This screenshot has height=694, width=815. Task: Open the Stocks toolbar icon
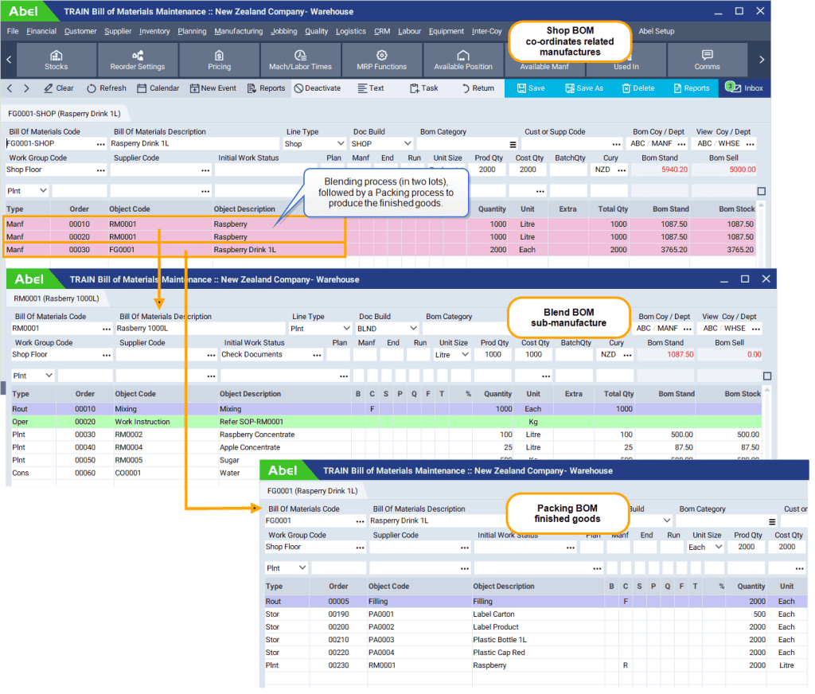point(56,60)
